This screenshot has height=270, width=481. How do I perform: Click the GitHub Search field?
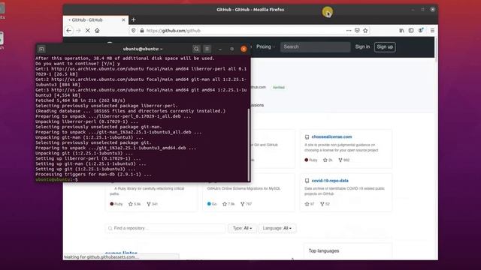click(x=315, y=46)
